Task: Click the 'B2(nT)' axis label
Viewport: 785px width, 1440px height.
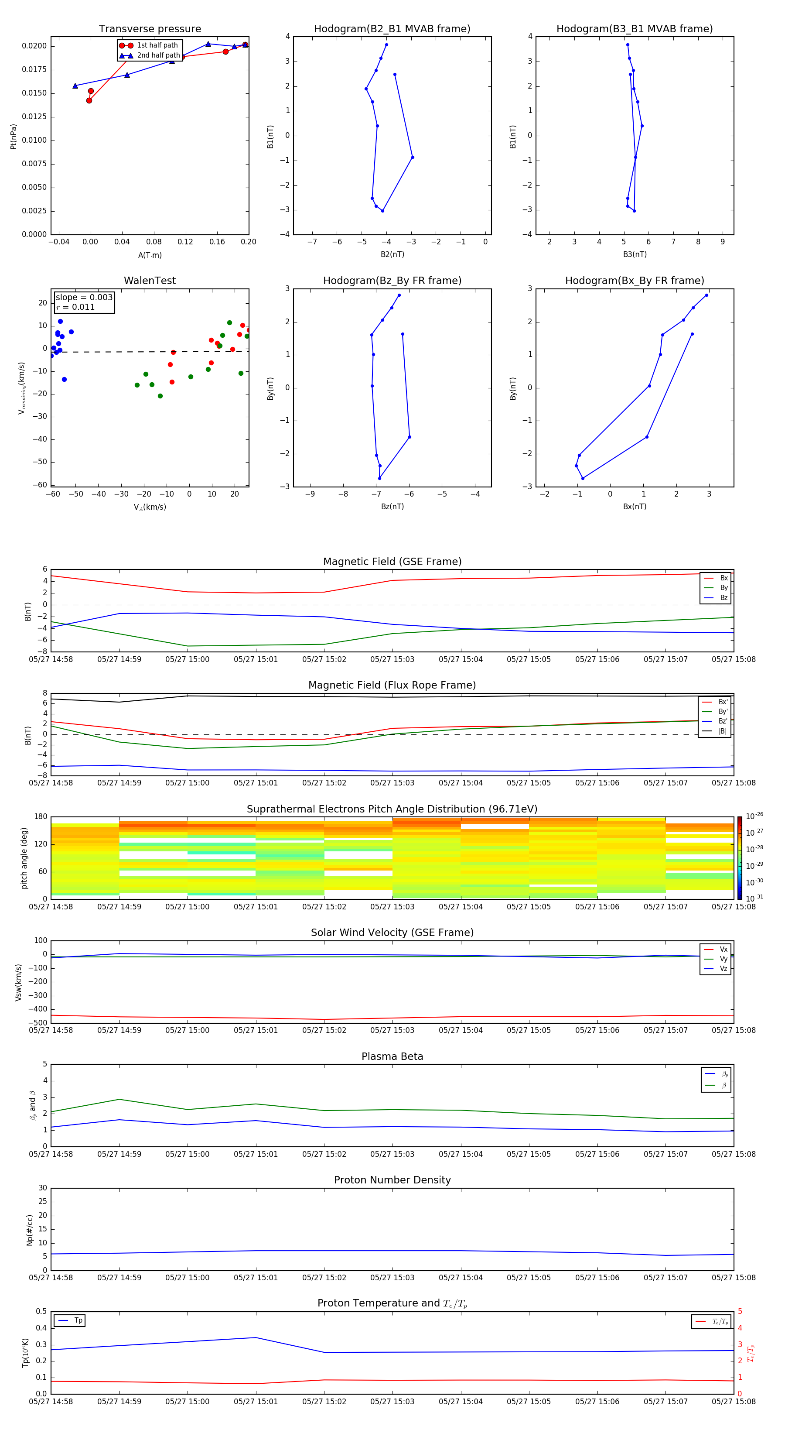Action: click(x=392, y=254)
